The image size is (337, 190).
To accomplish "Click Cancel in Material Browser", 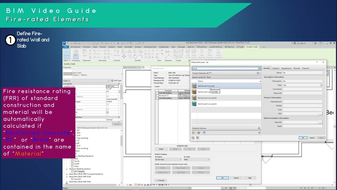I will 312,138.
